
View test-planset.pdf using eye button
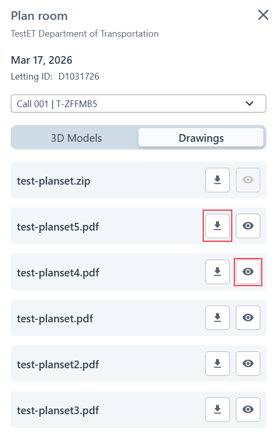tap(248, 318)
